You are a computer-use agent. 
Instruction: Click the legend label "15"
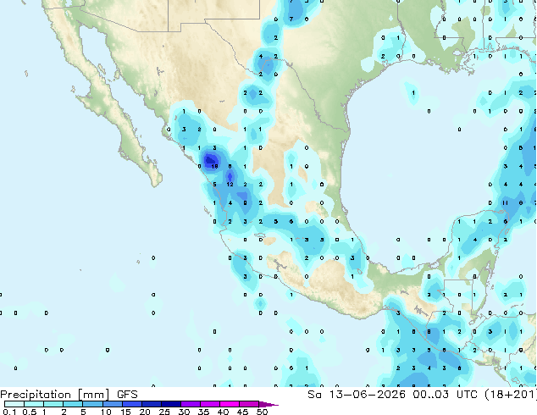(125, 412)
